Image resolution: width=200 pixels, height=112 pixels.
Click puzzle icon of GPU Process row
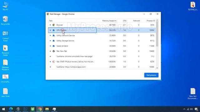point(54,30)
